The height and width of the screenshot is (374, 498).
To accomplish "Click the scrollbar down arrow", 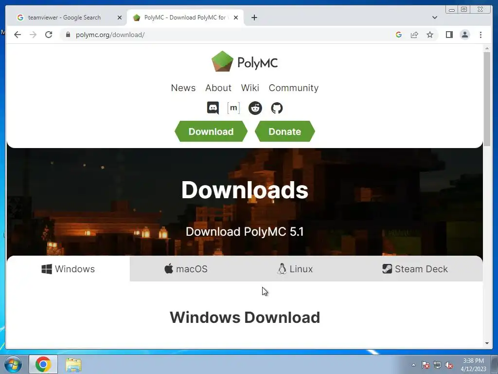I will pyautogui.click(x=487, y=343).
